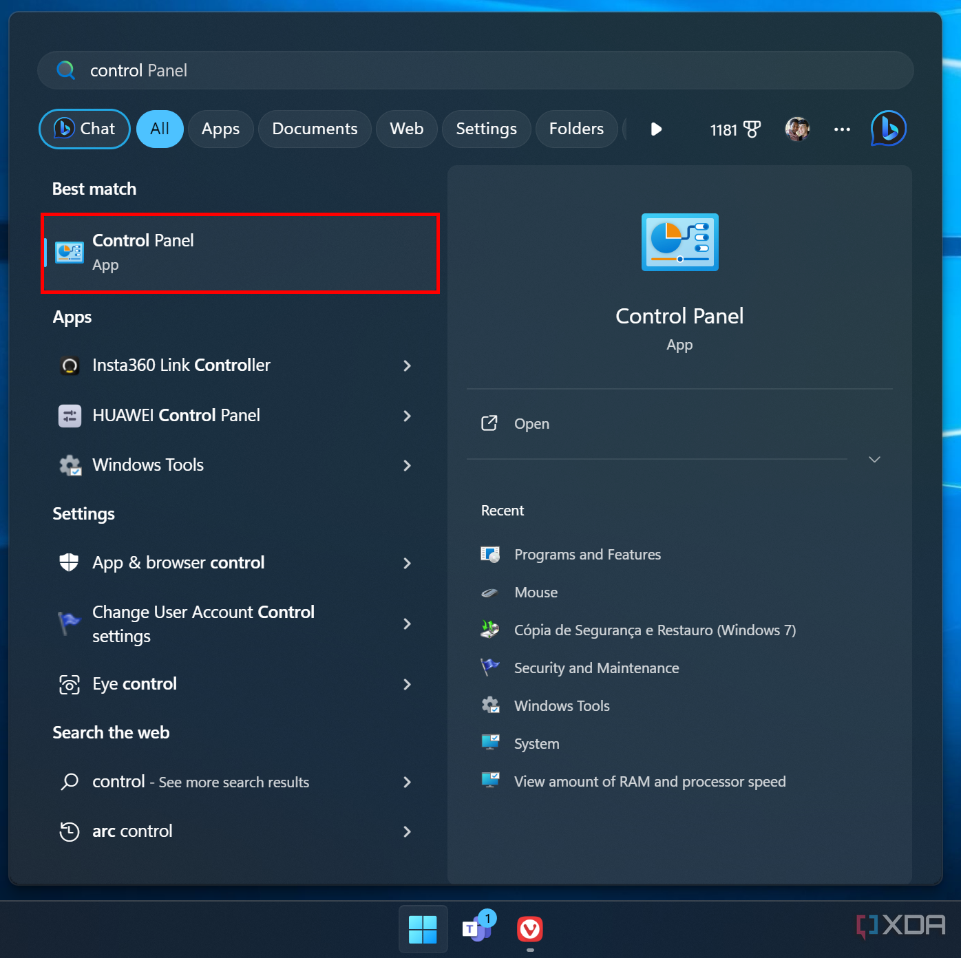Expand Eye control result chevron
Screen dimensions: 961x958
coord(407,684)
